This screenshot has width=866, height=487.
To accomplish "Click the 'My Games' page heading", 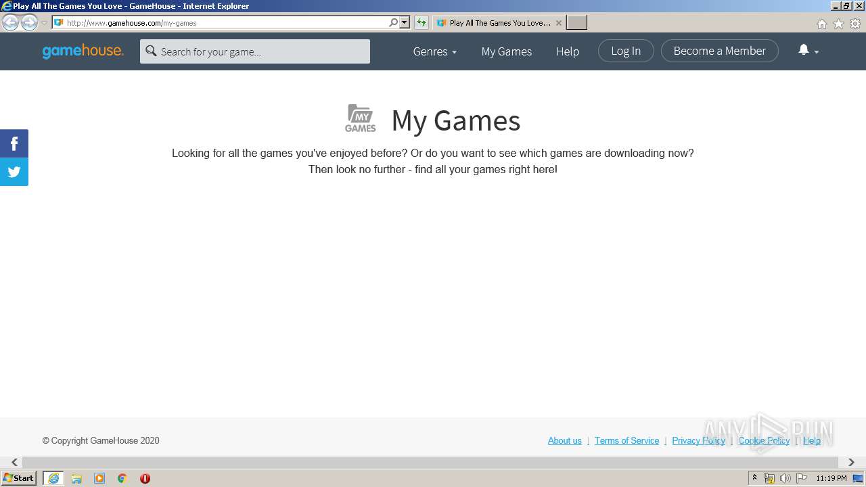I will [455, 120].
